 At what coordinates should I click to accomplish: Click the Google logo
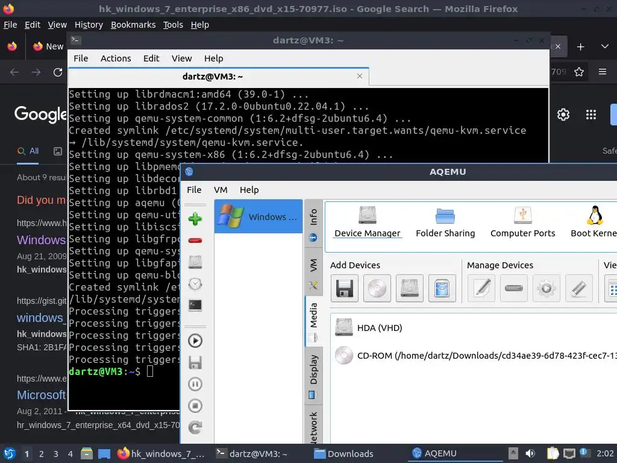point(40,114)
